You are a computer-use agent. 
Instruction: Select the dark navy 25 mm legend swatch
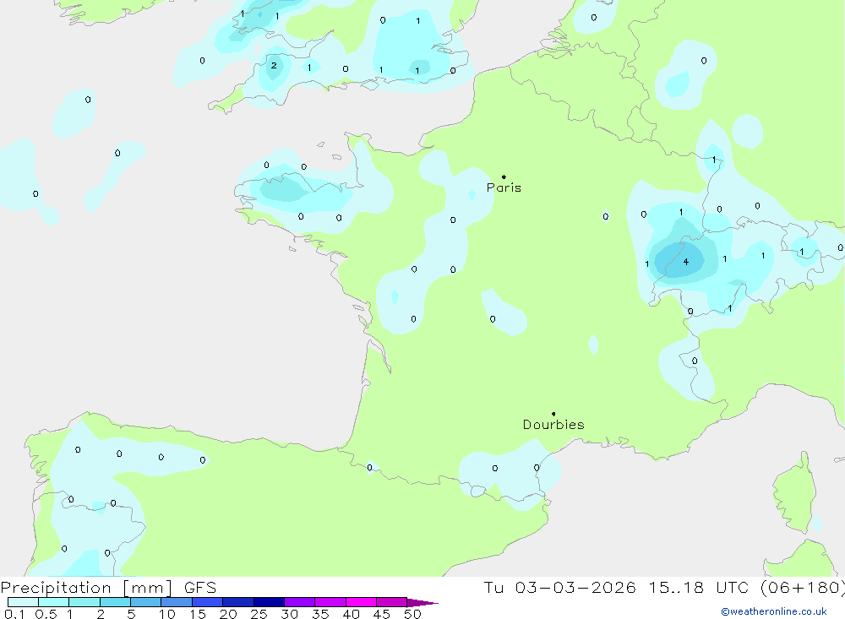coord(269,602)
